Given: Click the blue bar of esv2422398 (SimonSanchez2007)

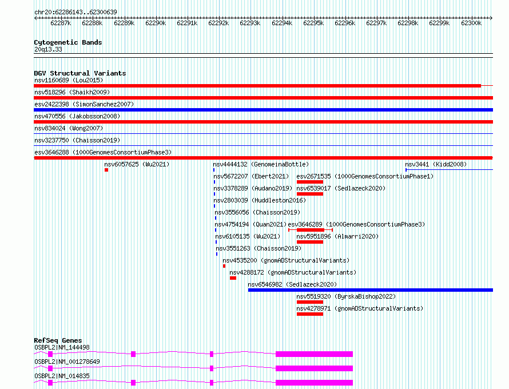Looking at the screenshot, I should tap(263, 110).
